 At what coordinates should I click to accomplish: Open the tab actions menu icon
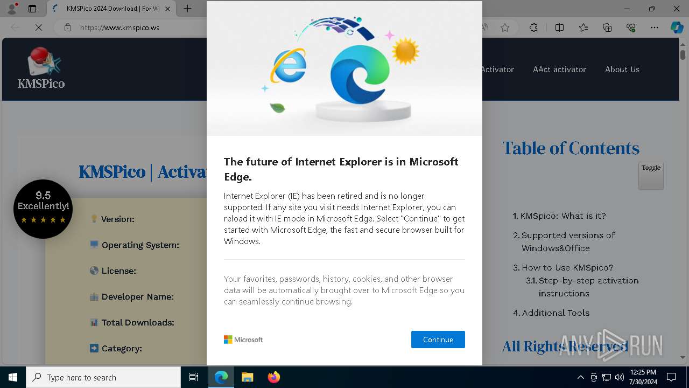[x=32, y=9]
